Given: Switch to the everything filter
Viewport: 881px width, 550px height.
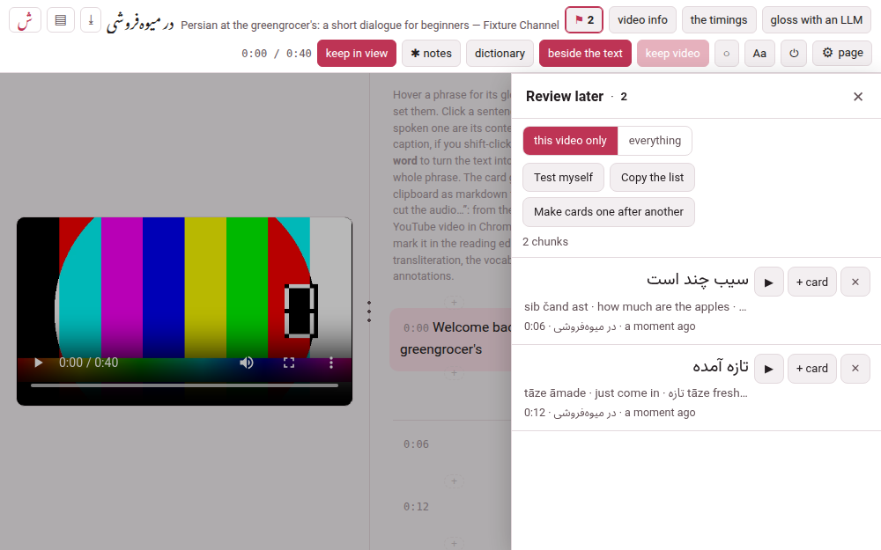Looking at the screenshot, I should (655, 140).
